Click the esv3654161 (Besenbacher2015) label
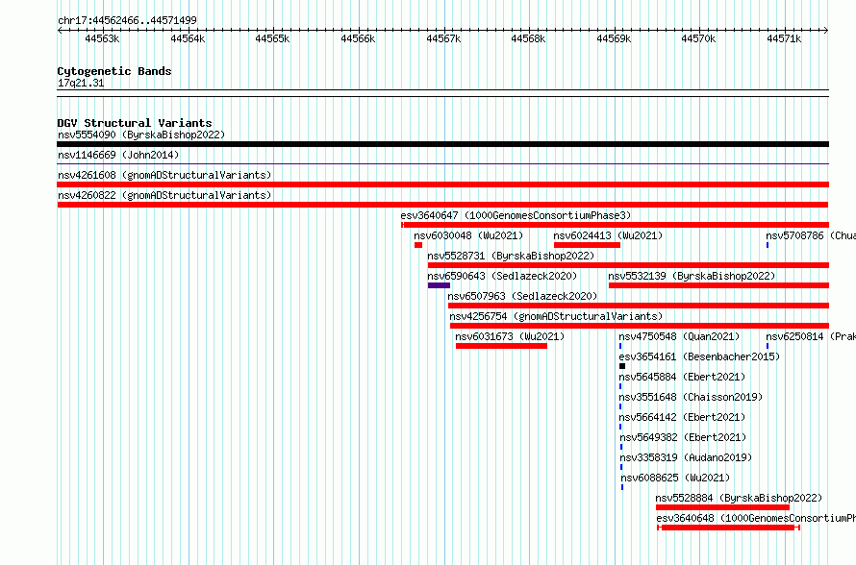 699,356
